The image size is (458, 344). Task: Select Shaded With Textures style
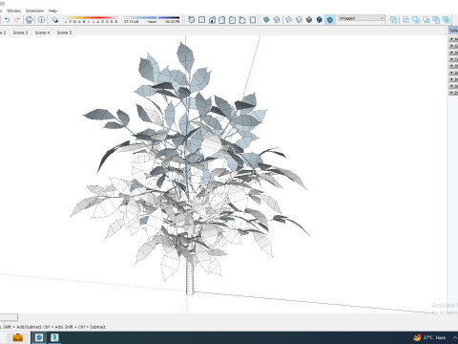320,20
